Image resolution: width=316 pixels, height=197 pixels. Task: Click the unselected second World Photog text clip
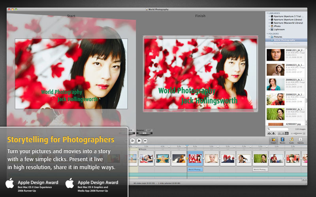pyautogui.click(x=260, y=170)
